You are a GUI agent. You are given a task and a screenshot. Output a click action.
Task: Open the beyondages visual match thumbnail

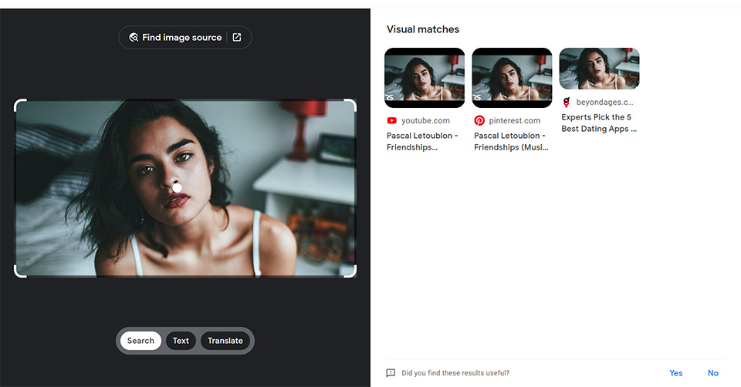[x=599, y=69]
